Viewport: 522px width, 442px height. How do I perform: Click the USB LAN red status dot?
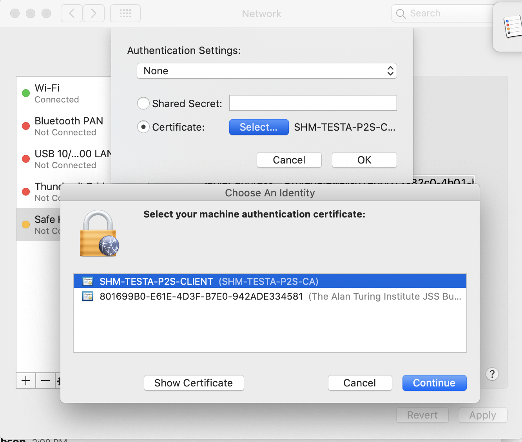tap(26, 159)
